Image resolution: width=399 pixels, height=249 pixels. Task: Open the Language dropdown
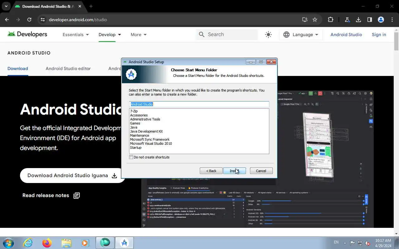coord(301,35)
